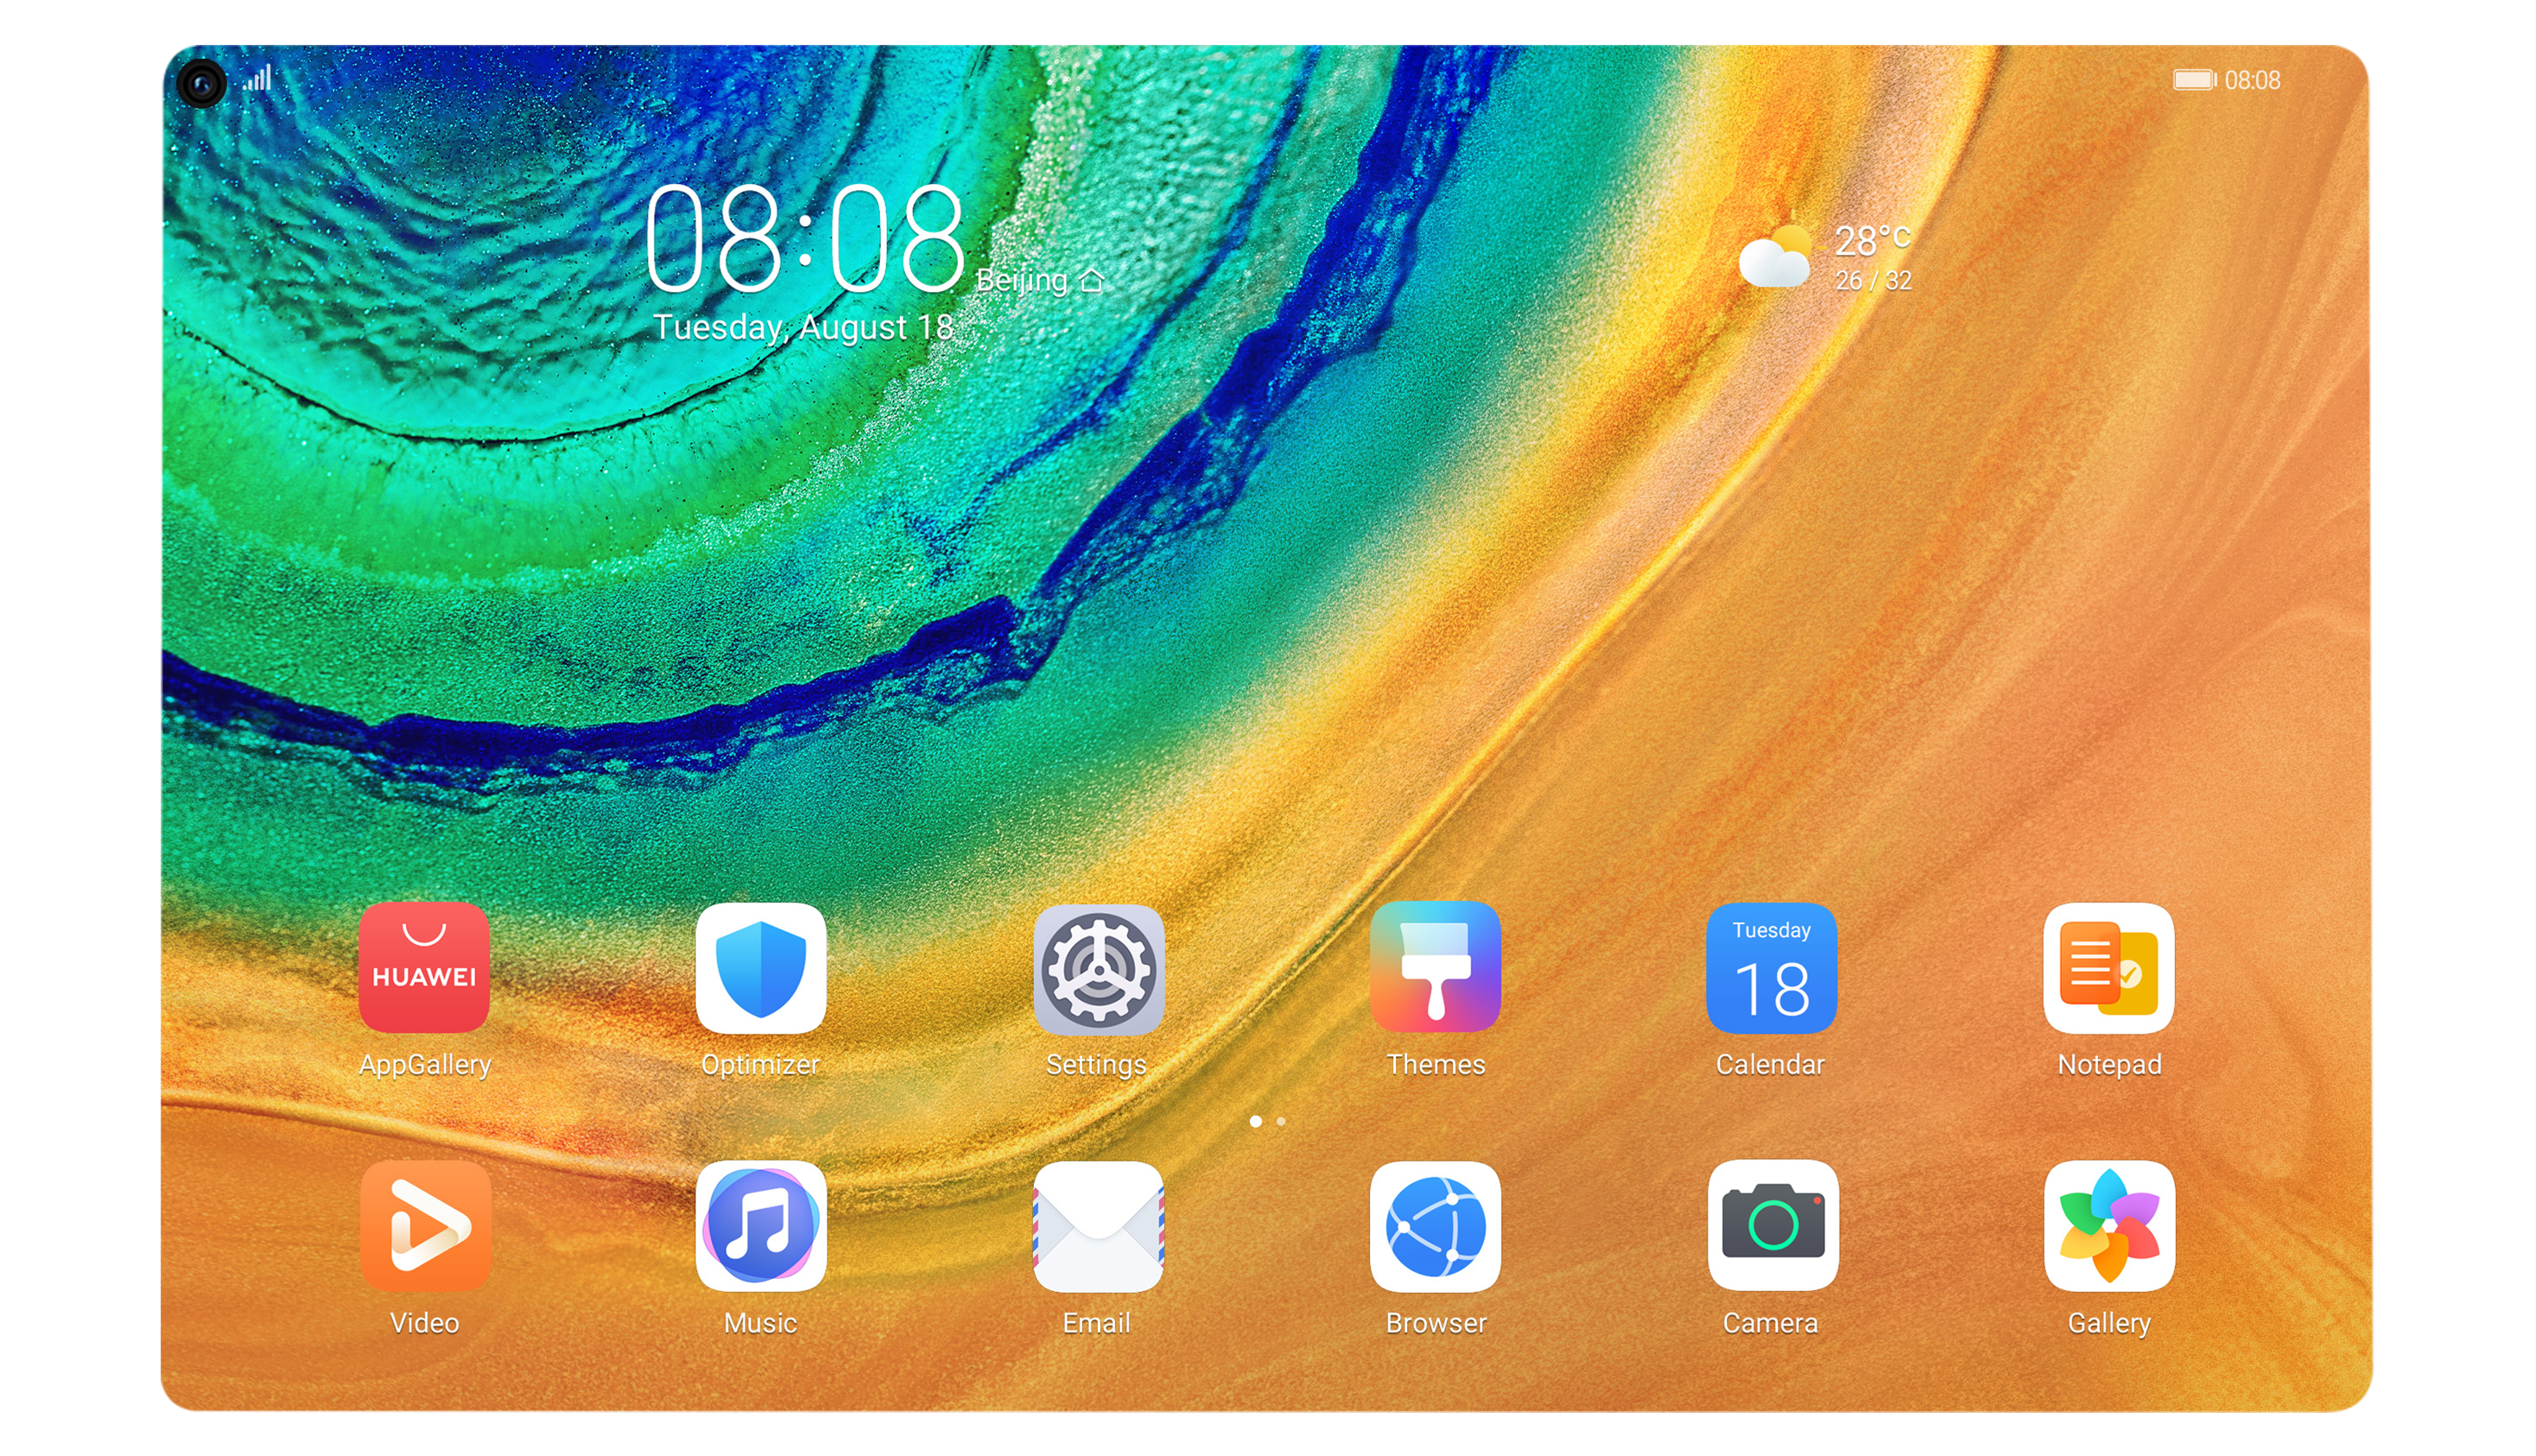The height and width of the screenshot is (1456, 2536).
Task: Switch to the second home screen dot
Action: [x=1280, y=1121]
